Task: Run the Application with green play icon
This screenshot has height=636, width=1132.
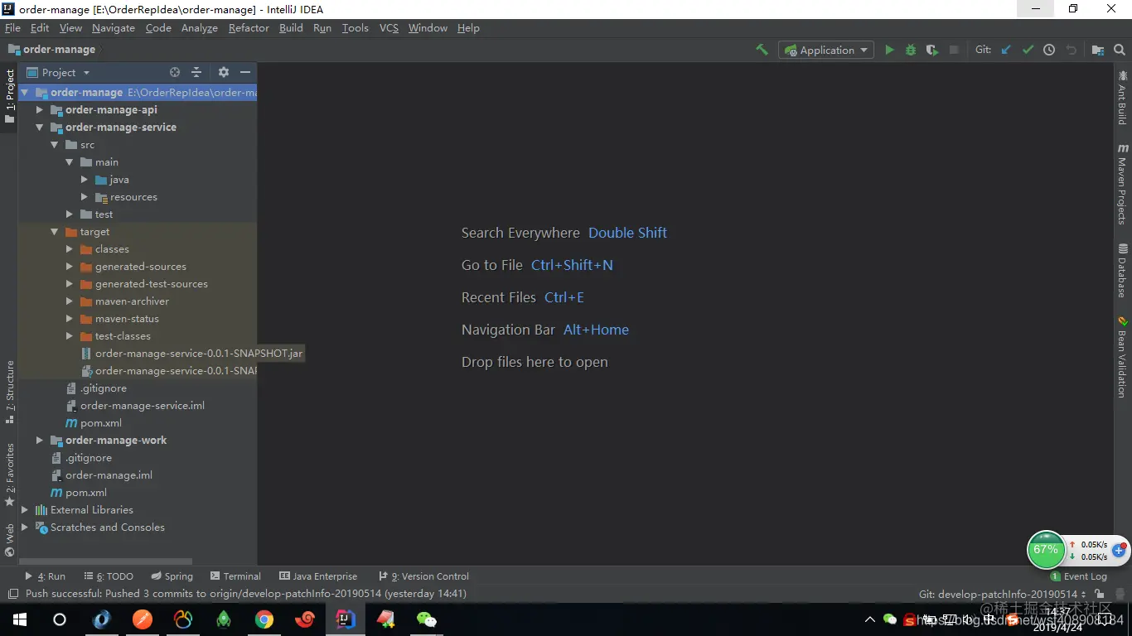Action: 889,50
